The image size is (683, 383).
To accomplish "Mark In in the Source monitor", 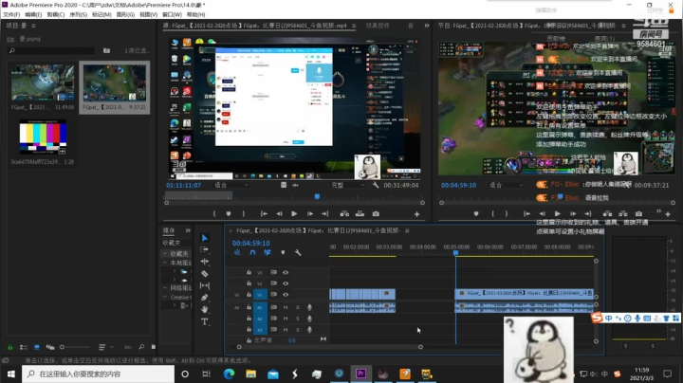I will tap(213, 213).
